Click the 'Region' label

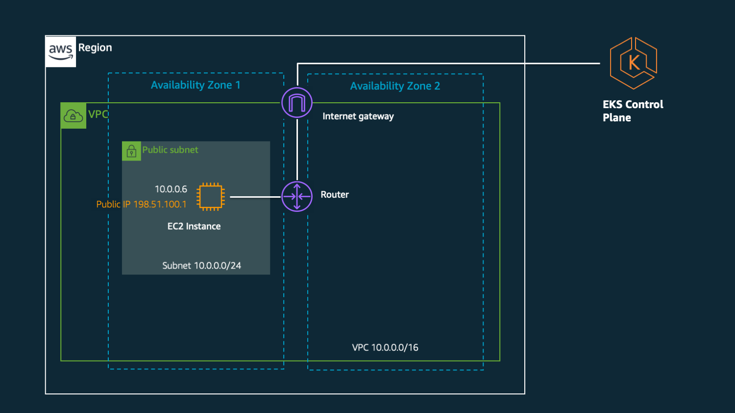(x=95, y=48)
